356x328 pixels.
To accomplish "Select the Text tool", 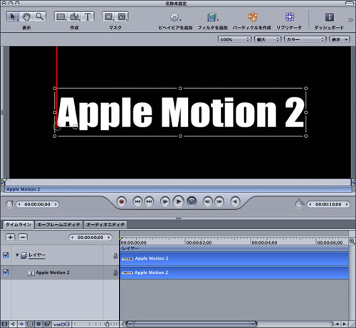I will pyautogui.click(x=88, y=16).
